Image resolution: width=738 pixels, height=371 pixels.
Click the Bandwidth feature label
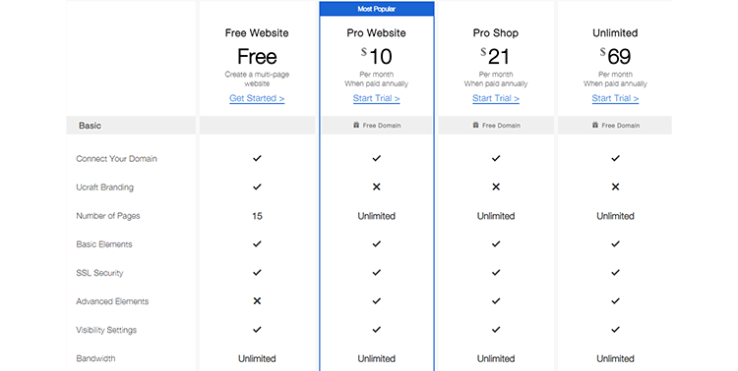click(95, 359)
